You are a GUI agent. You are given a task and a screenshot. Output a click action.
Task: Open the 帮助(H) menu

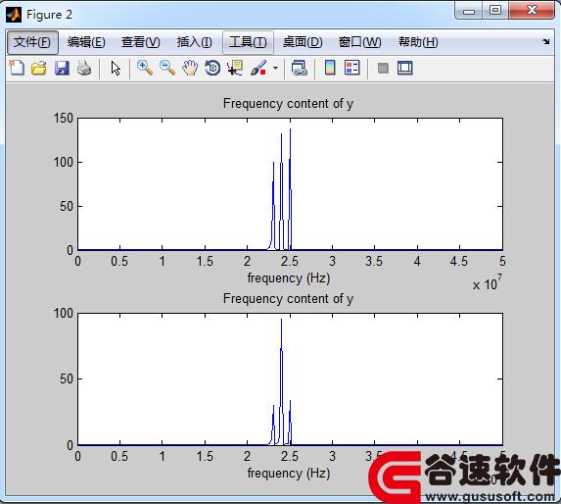click(x=418, y=42)
